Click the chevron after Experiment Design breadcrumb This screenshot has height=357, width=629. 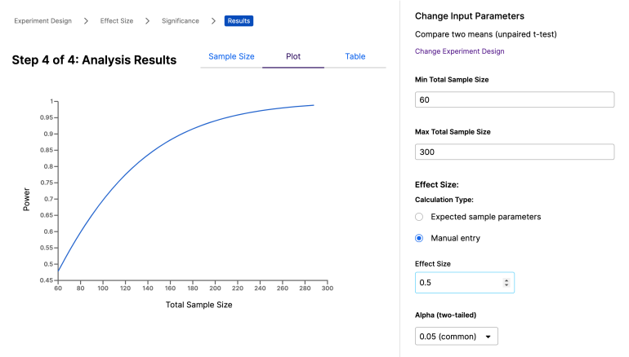(x=86, y=20)
